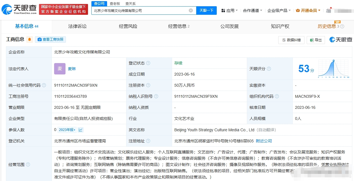Click the credit code 91110112MACN39F9XN under 统一社会信用代码
This screenshot has width=354, height=181.
76,85
